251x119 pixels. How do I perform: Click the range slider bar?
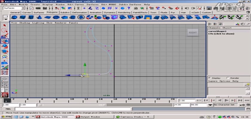72,105
